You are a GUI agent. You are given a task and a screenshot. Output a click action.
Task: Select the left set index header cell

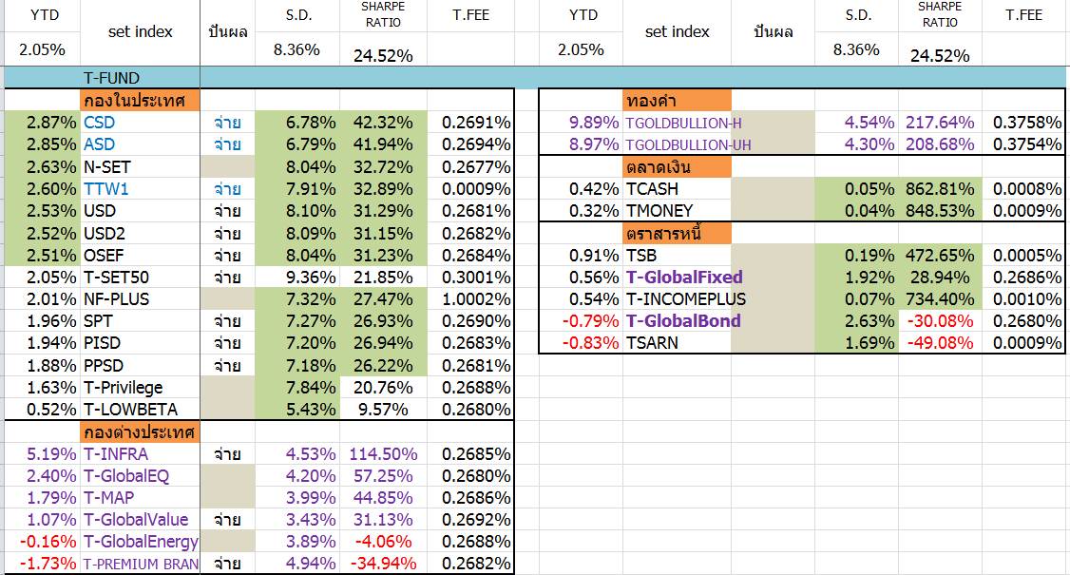140,32
